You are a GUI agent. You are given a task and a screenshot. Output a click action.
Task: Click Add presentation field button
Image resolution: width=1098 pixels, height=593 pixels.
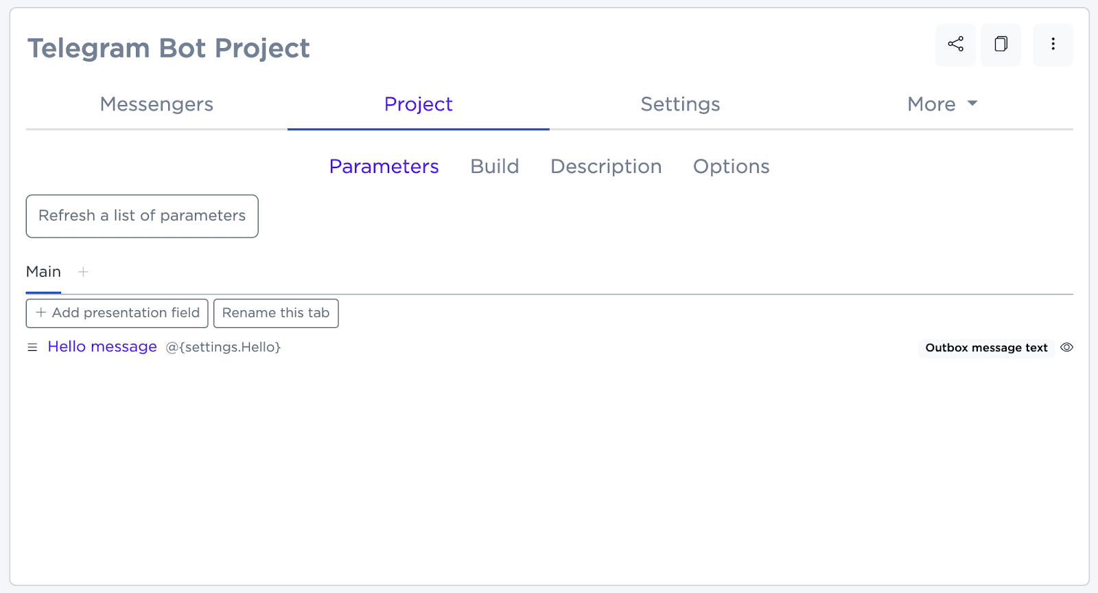click(117, 313)
